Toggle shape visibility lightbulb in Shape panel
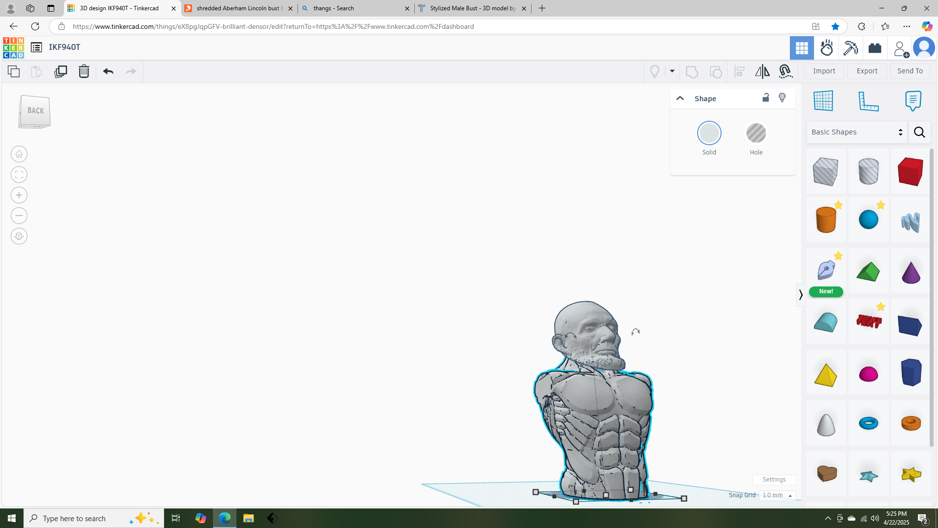This screenshot has width=938, height=528. click(782, 98)
